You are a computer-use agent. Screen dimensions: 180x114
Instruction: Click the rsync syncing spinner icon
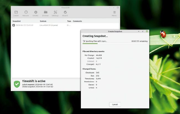(84, 41)
